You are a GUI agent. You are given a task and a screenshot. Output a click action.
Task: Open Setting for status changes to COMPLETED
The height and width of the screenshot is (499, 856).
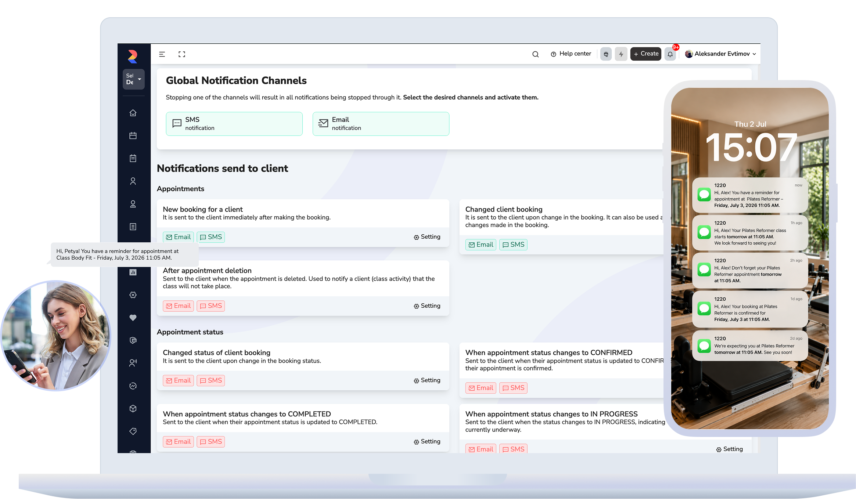(427, 442)
